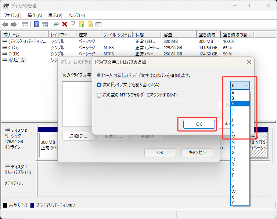Choose drive letter Q from list
This screenshot has height=219, width=277.
tap(240, 159)
